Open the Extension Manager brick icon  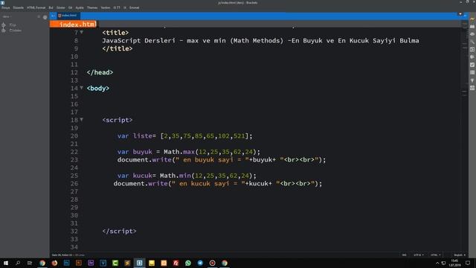pyautogui.click(x=472, y=27)
